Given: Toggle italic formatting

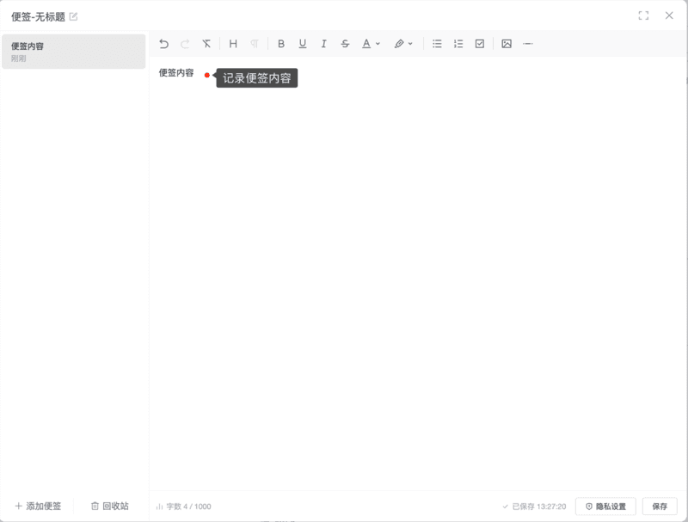Looking at the screenshot, I should click(x=324, y=43).
